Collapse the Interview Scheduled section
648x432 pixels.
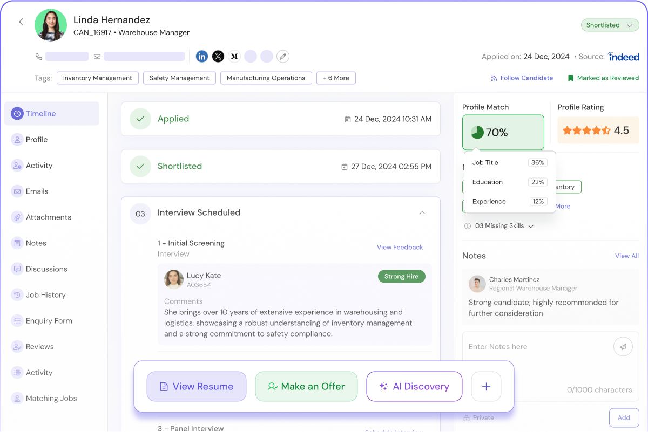(422, 213)
